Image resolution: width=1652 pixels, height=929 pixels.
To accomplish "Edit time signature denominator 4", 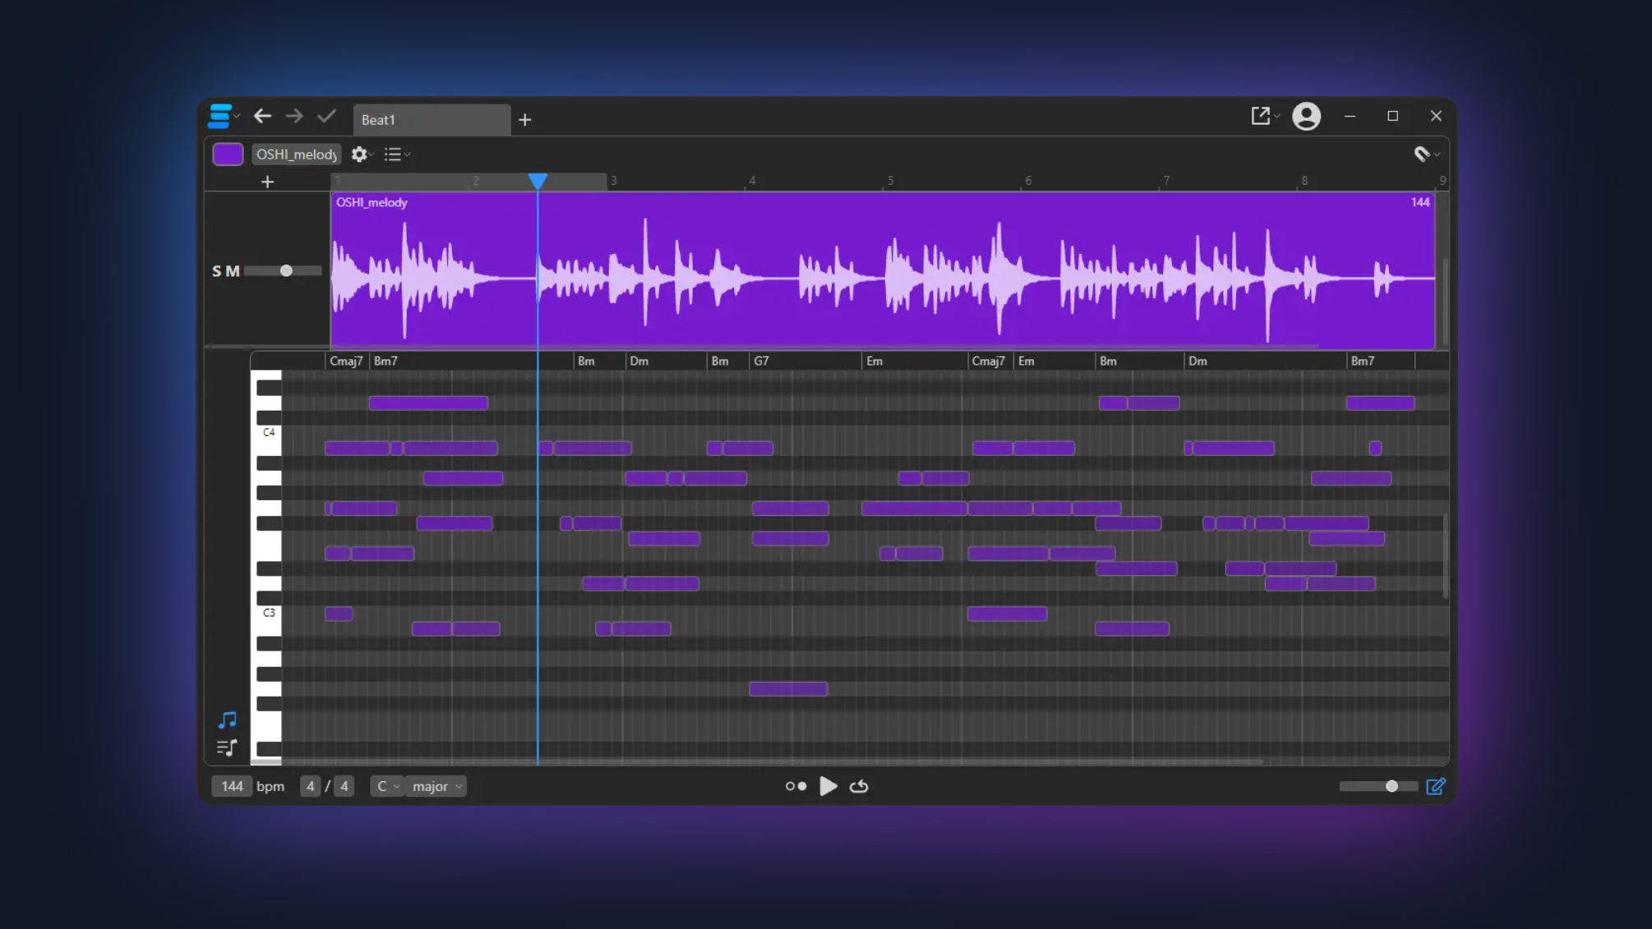I will point(344,786).
